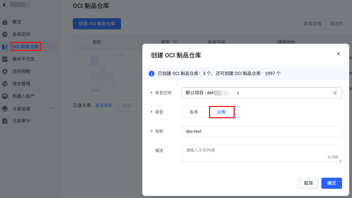
Task: Expand the 分发加速 sidebar submenu
Action: 52,109
